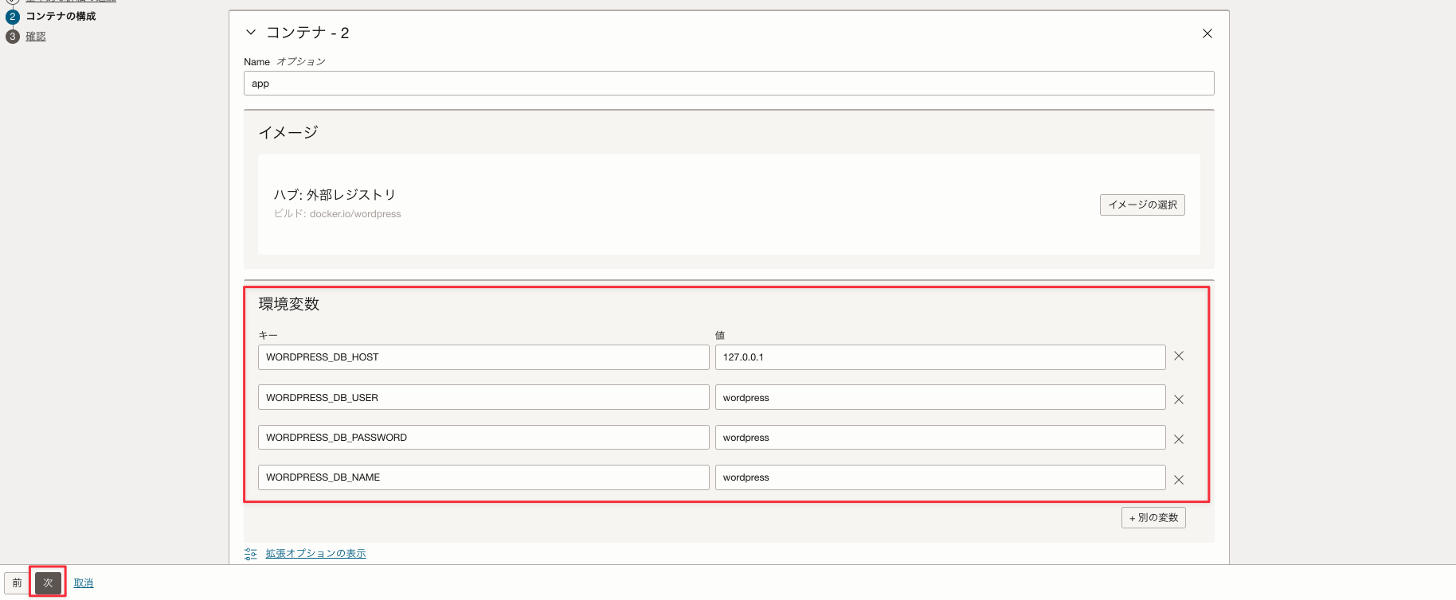
Task: Click the step 3 circle icon
Action: tap(13, 37)
